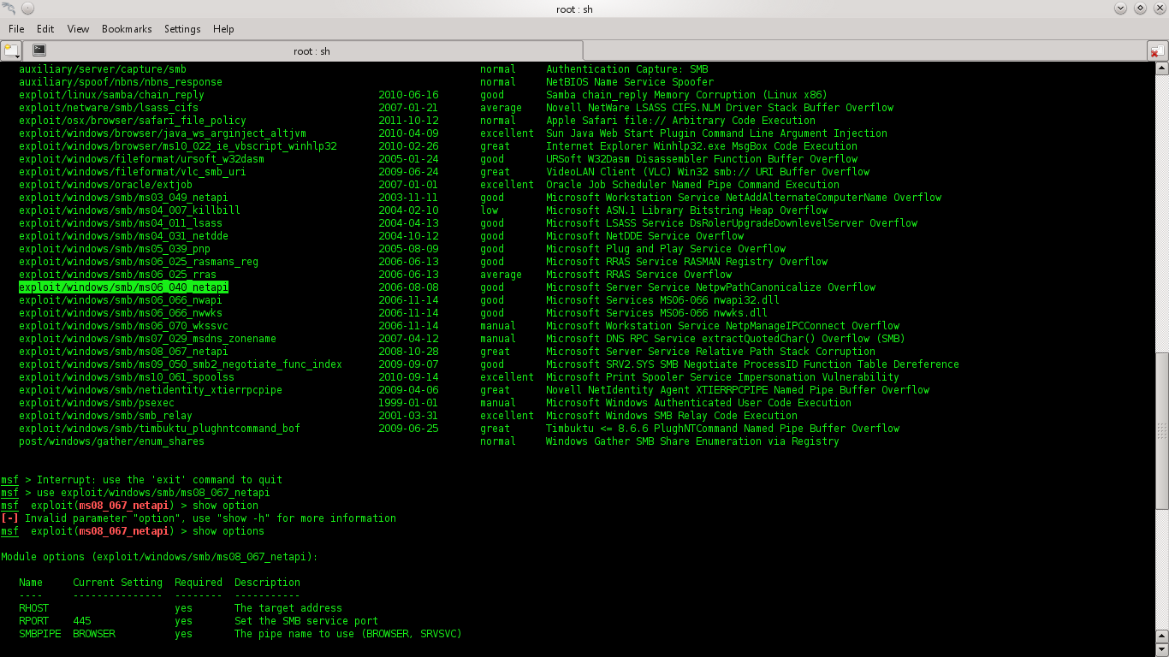The height and width of the screenshot is (657, 1169).
Task: Click the 'Current Setting' column header
Action: [117, 583]
